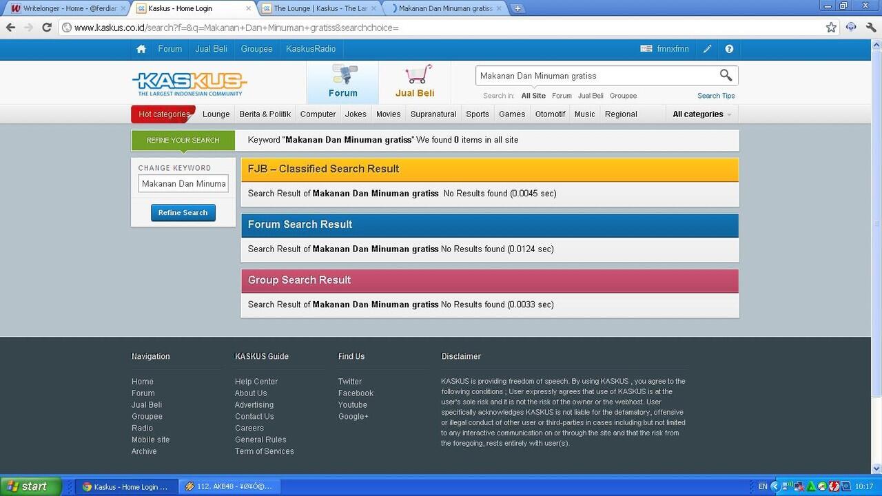Open the Berita & Politik category
The width and height of the screenshot is (882, 496).
(x=265, y=114)
